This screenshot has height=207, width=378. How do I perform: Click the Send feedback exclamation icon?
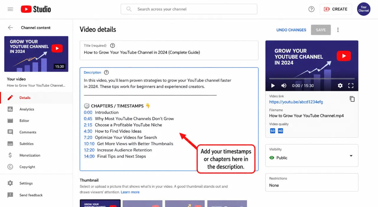tap(10, 195)
